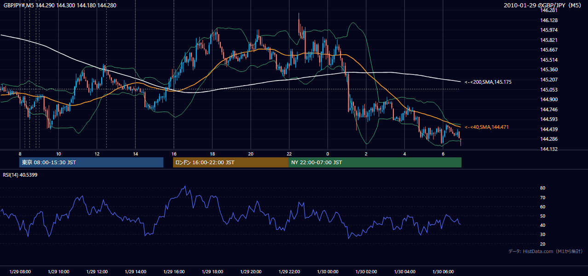
Task: Click RSI level 20 on the RSI axis
Action: (x=543, y=244)
